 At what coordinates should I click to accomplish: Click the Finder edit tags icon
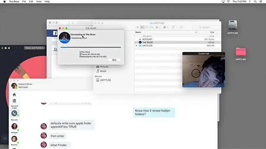pos(181,27)
